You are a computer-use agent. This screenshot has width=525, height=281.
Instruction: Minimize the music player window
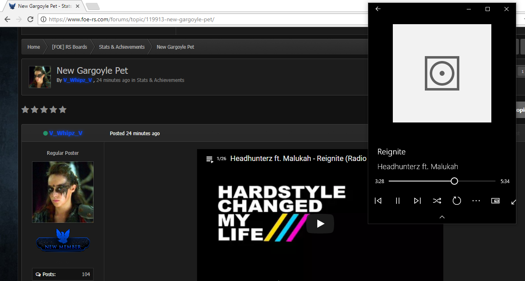[468, 9]
